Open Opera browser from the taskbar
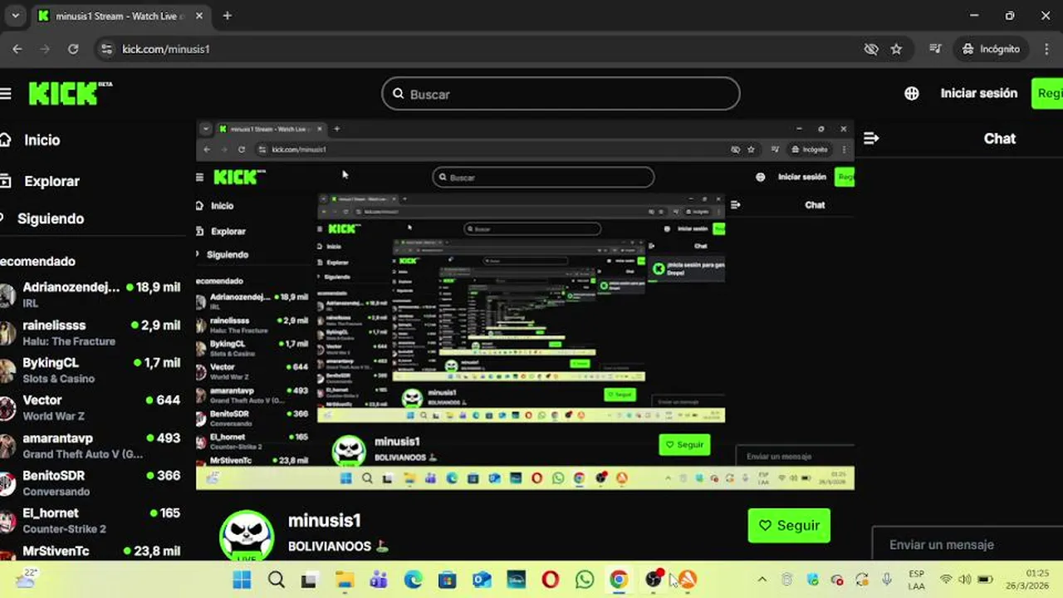Screen dimensions: 1063x598 coord(550,580)
